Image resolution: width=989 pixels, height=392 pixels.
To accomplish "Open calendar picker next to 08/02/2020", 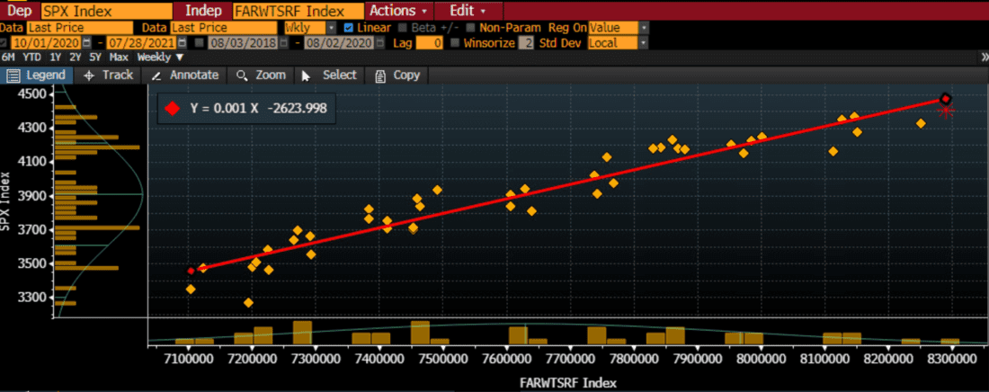I will 379,43.
